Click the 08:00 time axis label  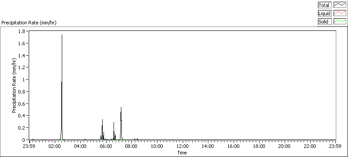click(x=131, y=146)
